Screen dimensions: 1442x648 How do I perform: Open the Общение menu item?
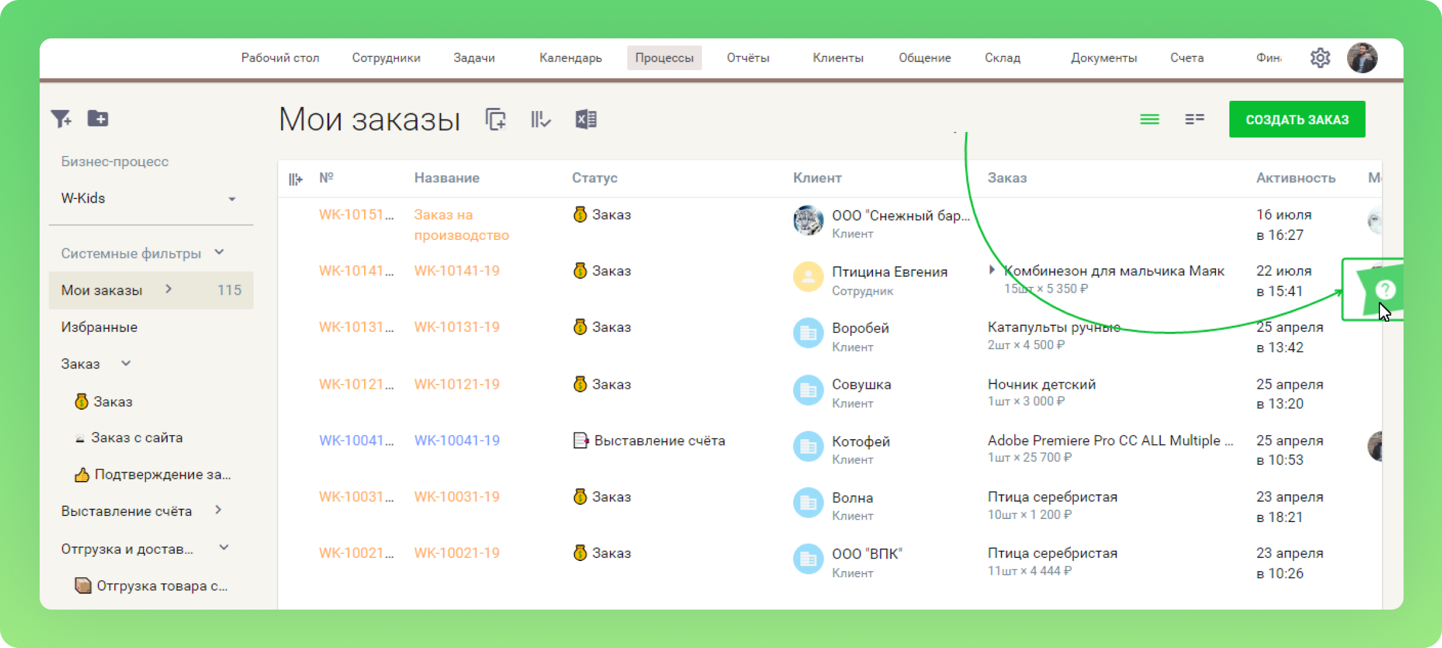pos(925,58)
